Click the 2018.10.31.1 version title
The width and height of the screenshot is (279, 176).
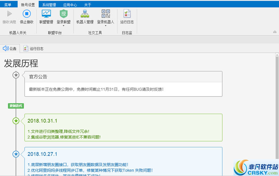pos(42,121)
